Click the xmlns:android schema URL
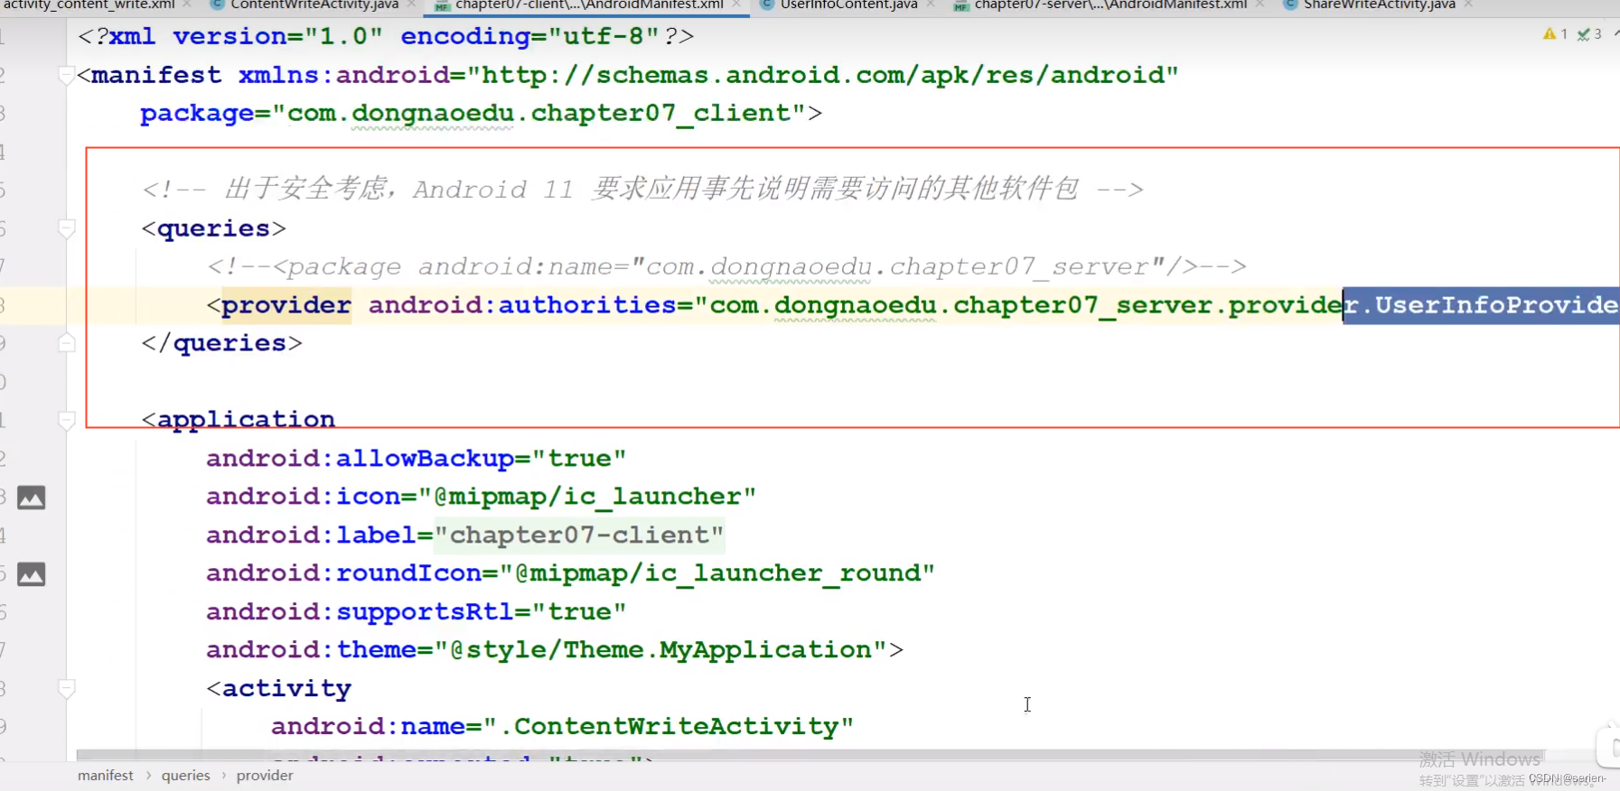Viewport: 1620px width, 791px height. [x=822, y=75]
